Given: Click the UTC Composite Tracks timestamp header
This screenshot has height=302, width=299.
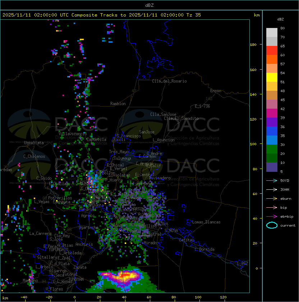Looking at the screenshot, I should tap(102, 15).
